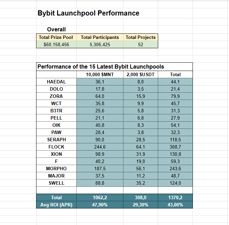Select the 'Total' summary row label
The image size is (229, 225).
pyautogui.click(x=56, y=197)
